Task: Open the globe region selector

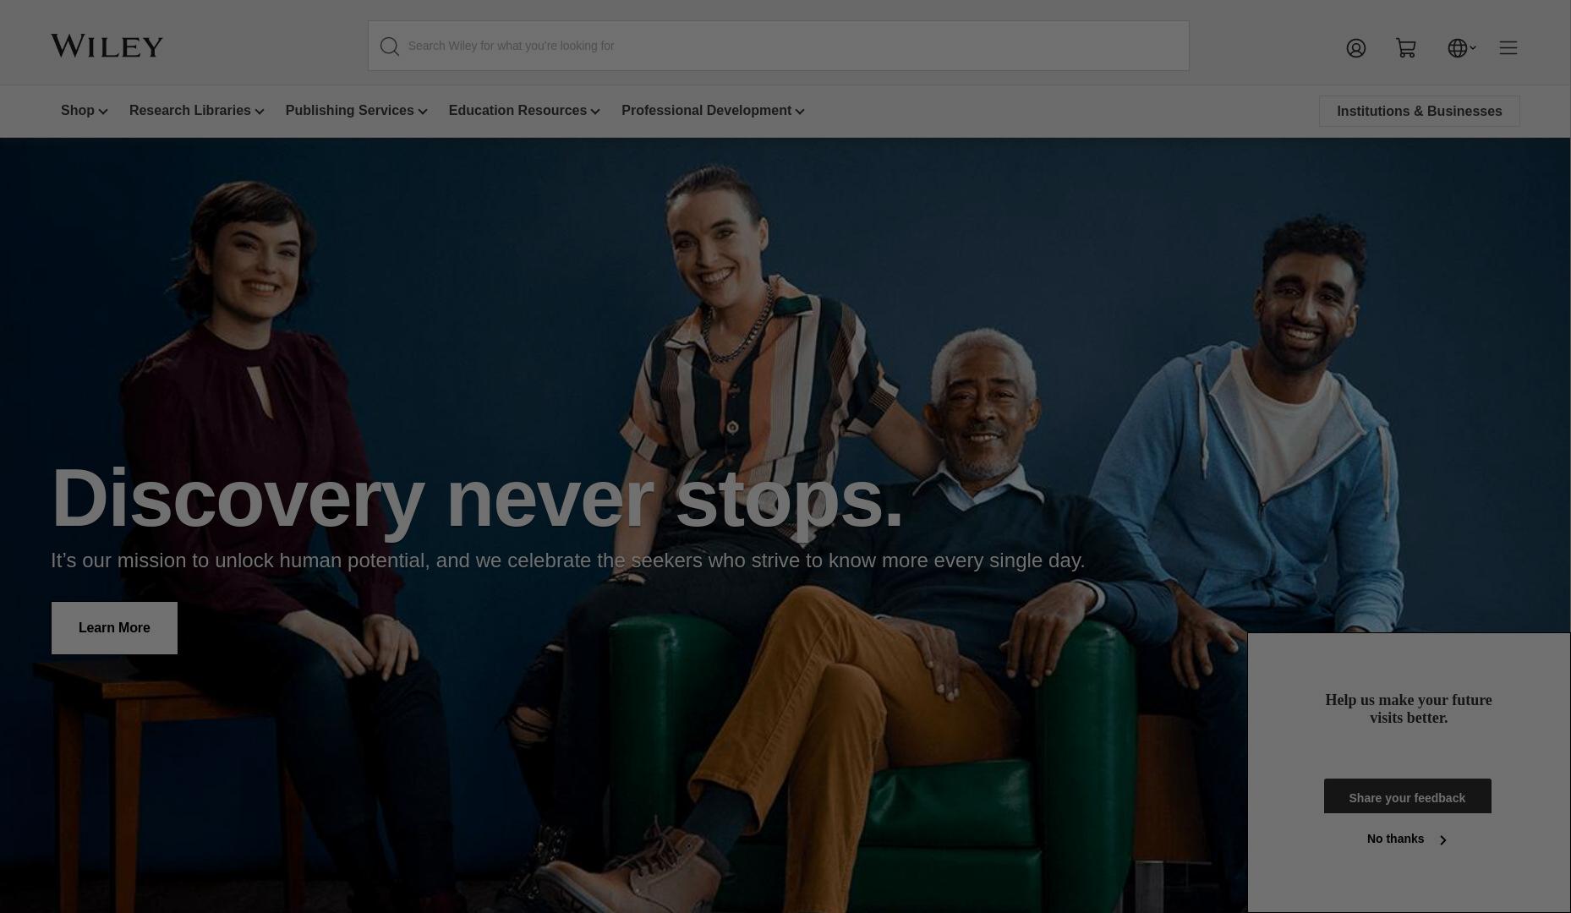Action: point(1461,48)
